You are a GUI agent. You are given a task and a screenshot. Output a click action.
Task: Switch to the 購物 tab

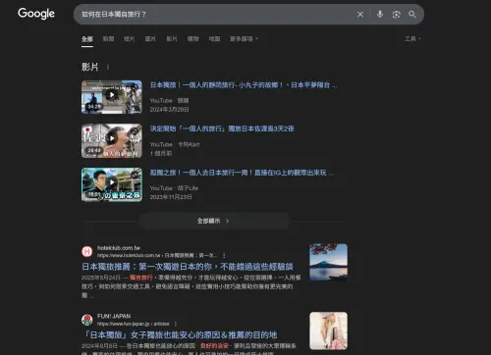click(x=193, y=39)
